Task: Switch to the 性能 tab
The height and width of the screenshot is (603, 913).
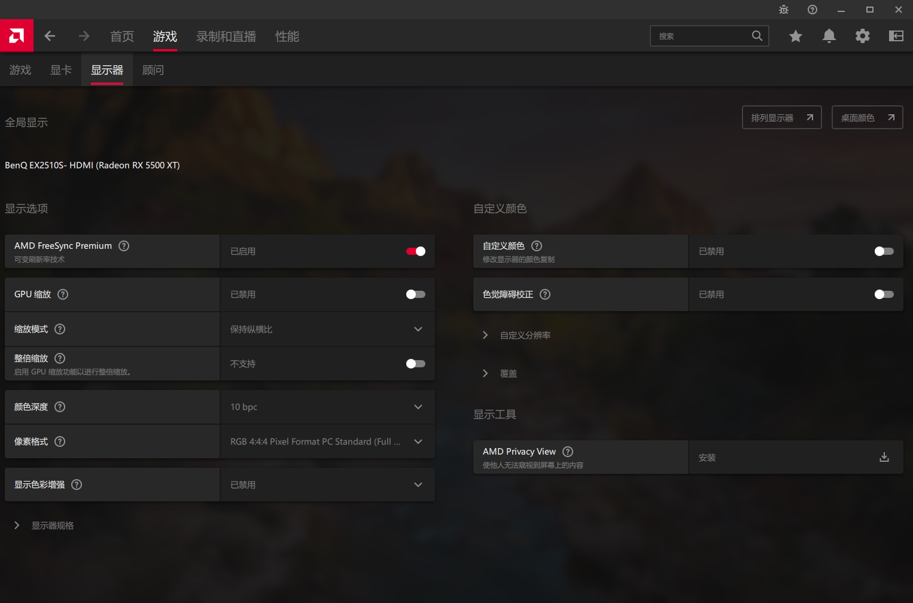Action: [x=287, y=36]
